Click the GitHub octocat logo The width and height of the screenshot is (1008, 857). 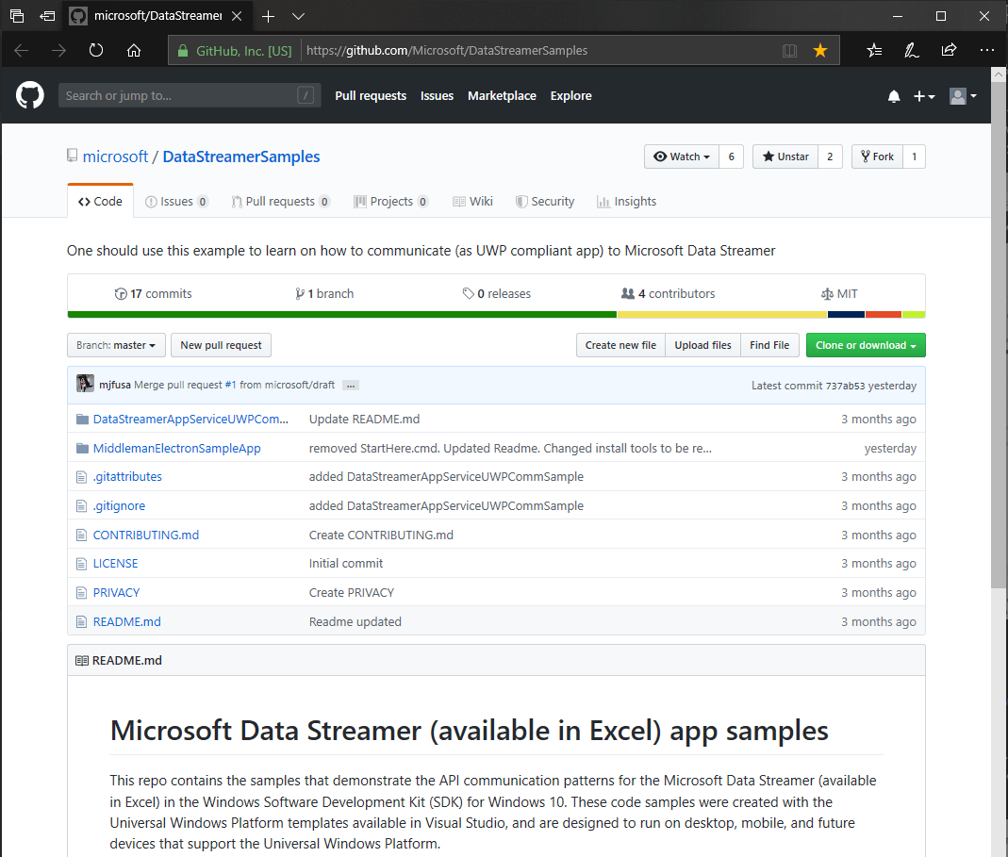[29, 95]
